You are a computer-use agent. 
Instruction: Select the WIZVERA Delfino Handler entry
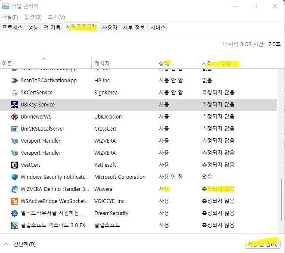coord(55,189)
